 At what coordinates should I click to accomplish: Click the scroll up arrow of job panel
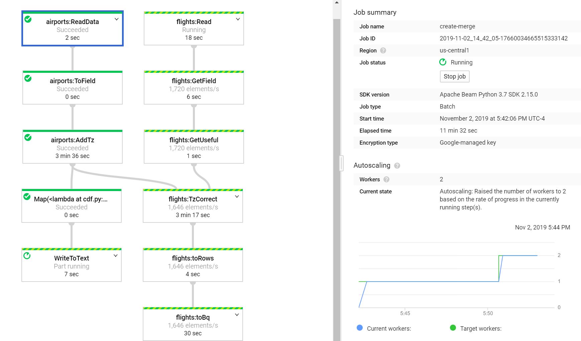pyautogui.click(x=337, y=2)
